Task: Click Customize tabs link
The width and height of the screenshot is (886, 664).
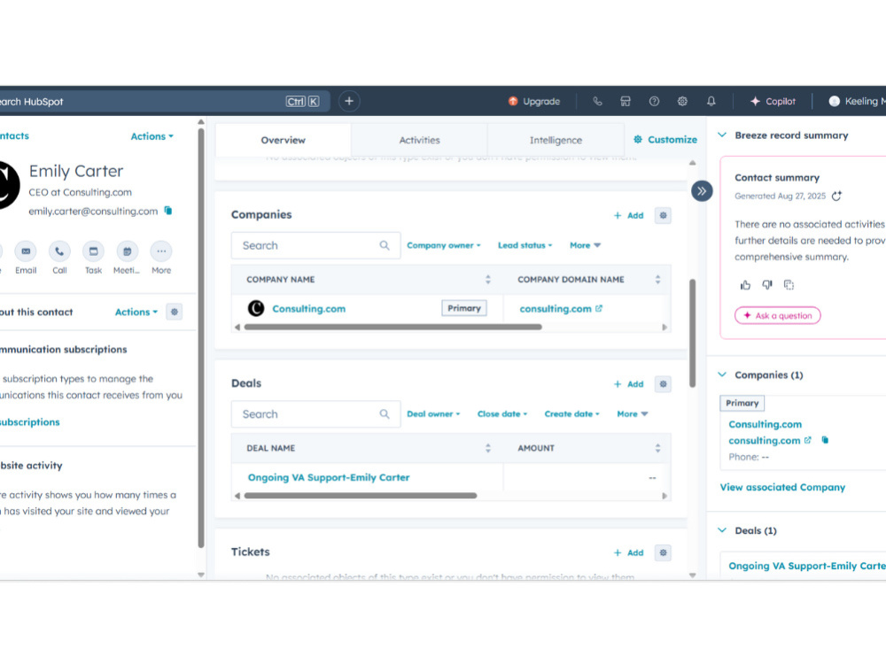Action: [665, 140]
